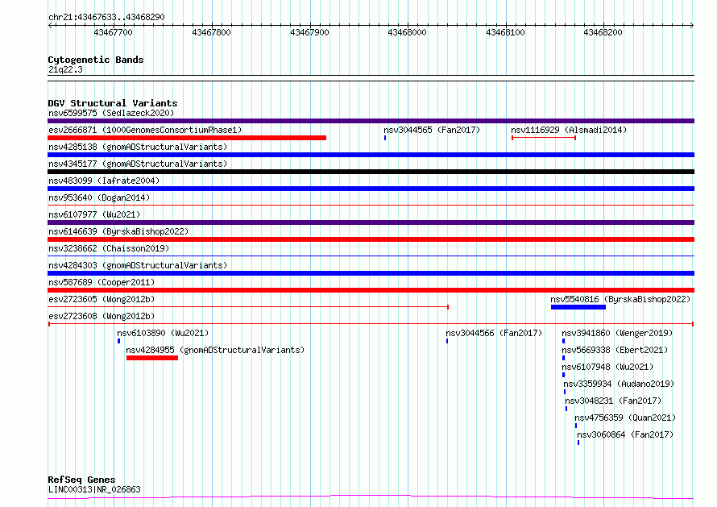
Task: Click nsv6107948 (Wu2021) variant label
Action: tap(607, 367)
